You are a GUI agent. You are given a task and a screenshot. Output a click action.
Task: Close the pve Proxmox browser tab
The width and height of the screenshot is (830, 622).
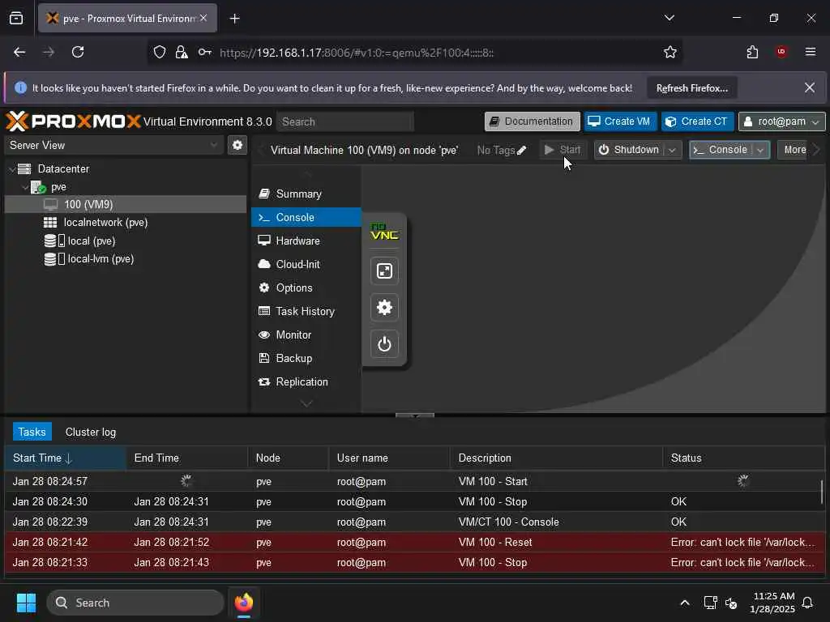click(x=203, y=18)
